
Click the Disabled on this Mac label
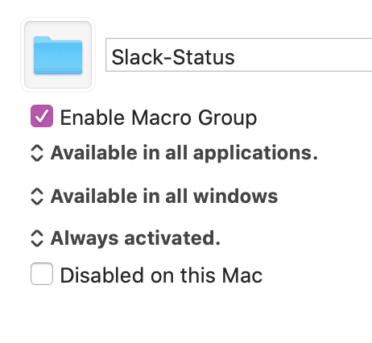coord(161,275)
